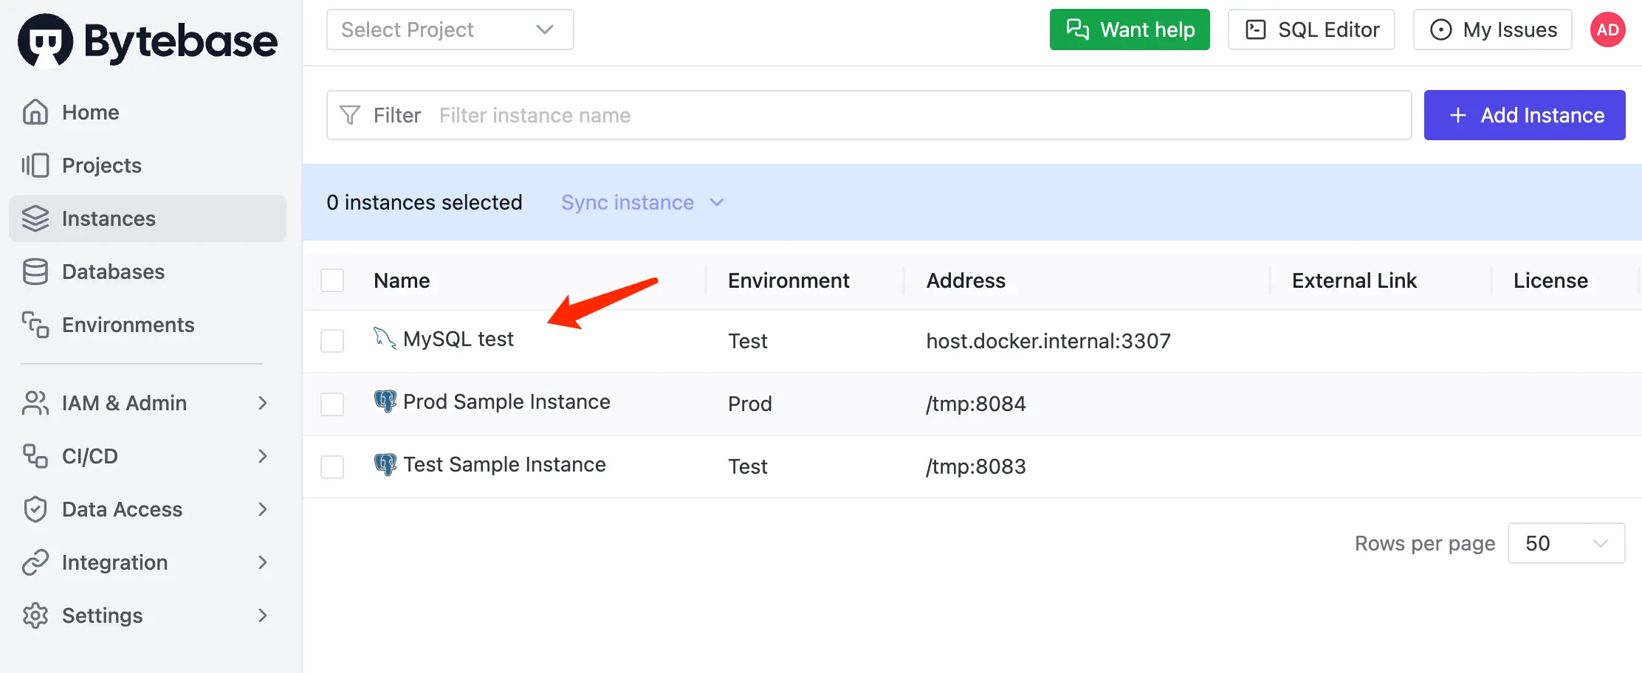Open the Settings menu item
Viewport: 1642px width, 673px height.
(148, 615)
